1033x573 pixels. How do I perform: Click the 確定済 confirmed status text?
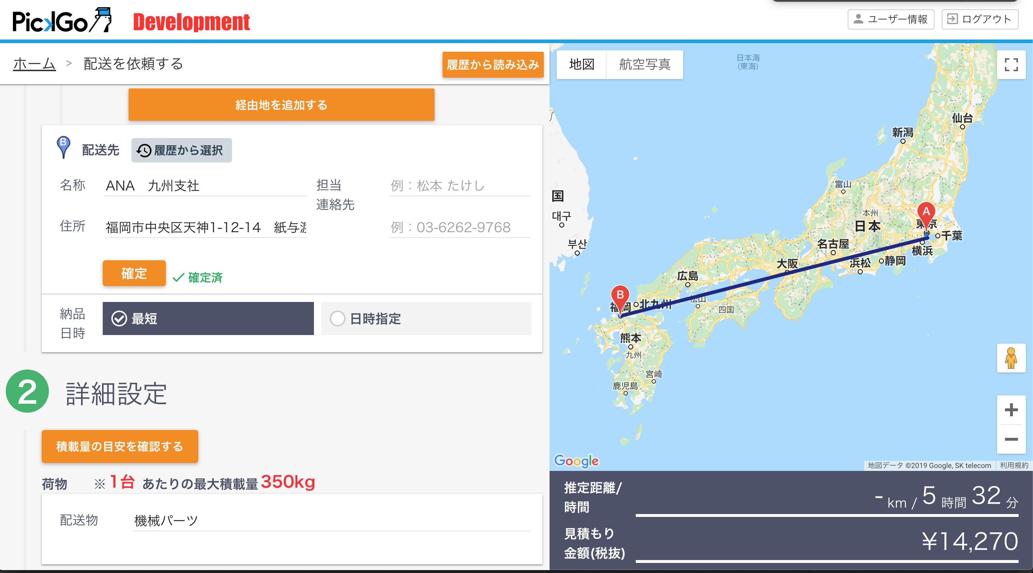click(205, 277)
